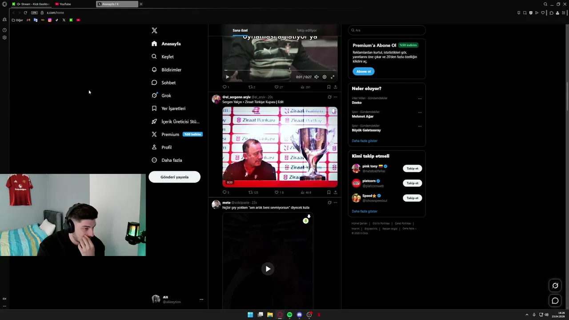Open the floating Grok button at bottom right

click(x=555, y=286)
